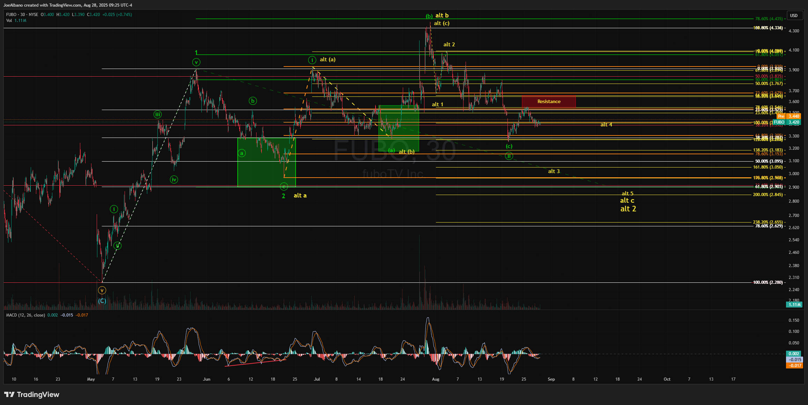The height and width of the screenshot is (405, 808).
Task: Click the circled "iii" wave marker
Action: (158, 114)
